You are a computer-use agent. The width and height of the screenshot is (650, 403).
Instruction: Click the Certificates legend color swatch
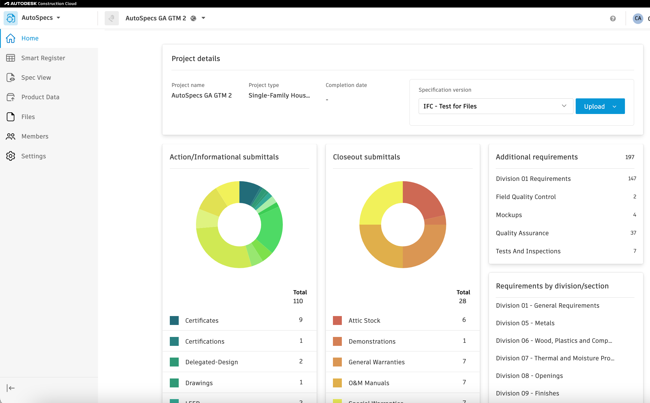pyautogui.click(x=174, y=321)
